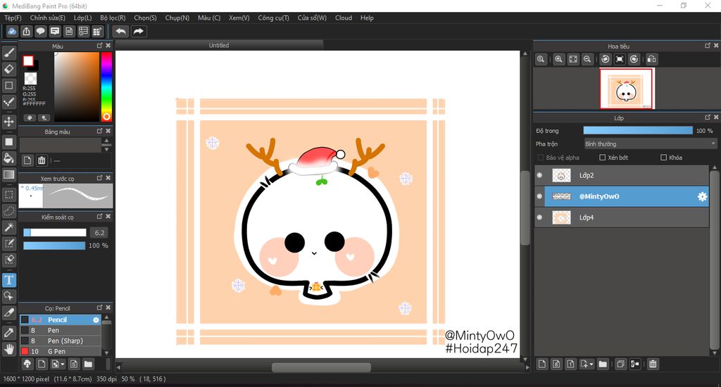Open the Tệp(F) menu
The width and height of the screenshot is (721, 387).
click(x=13, y=18)
